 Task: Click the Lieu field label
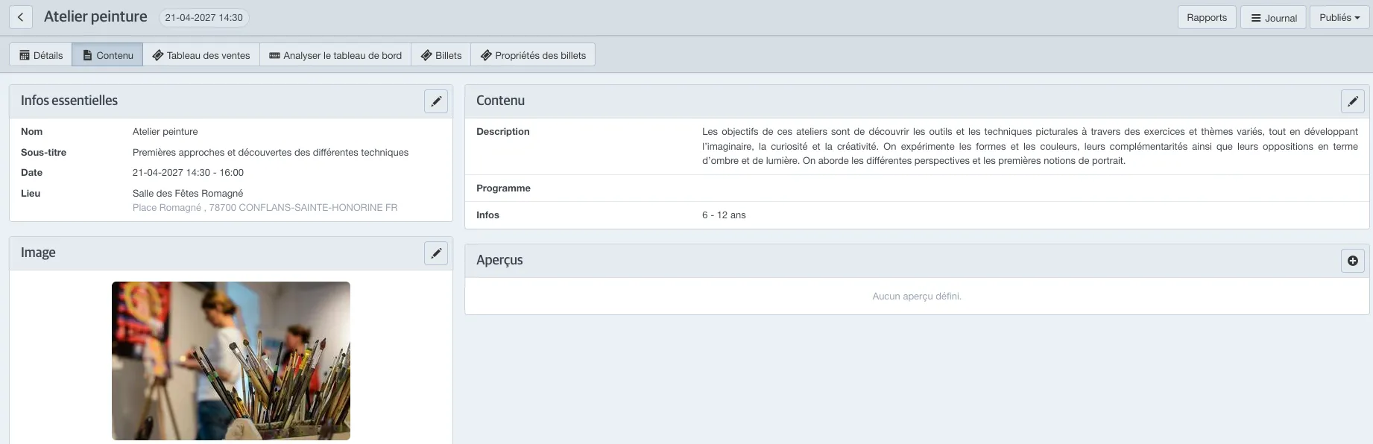31,194
